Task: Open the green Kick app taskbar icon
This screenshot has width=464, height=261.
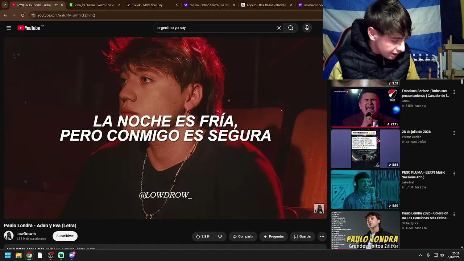Action: tap(61, 255)
